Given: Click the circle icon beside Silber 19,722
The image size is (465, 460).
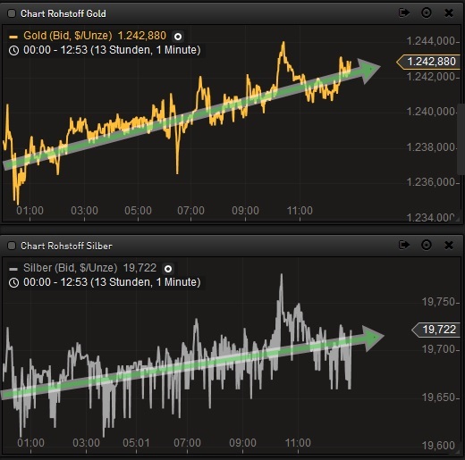Looking at the screenshot, I should point(168,269).
